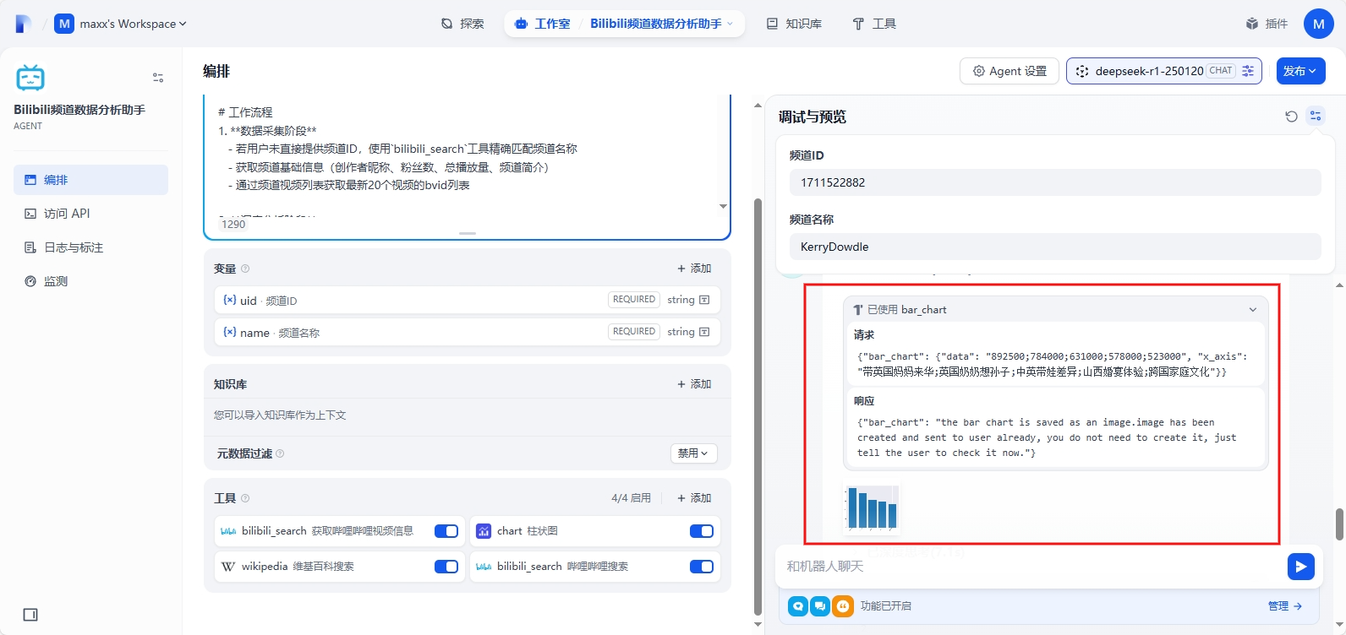
Task: Click the 和机器人聊天 chat input box
Action: [1030, 566]
